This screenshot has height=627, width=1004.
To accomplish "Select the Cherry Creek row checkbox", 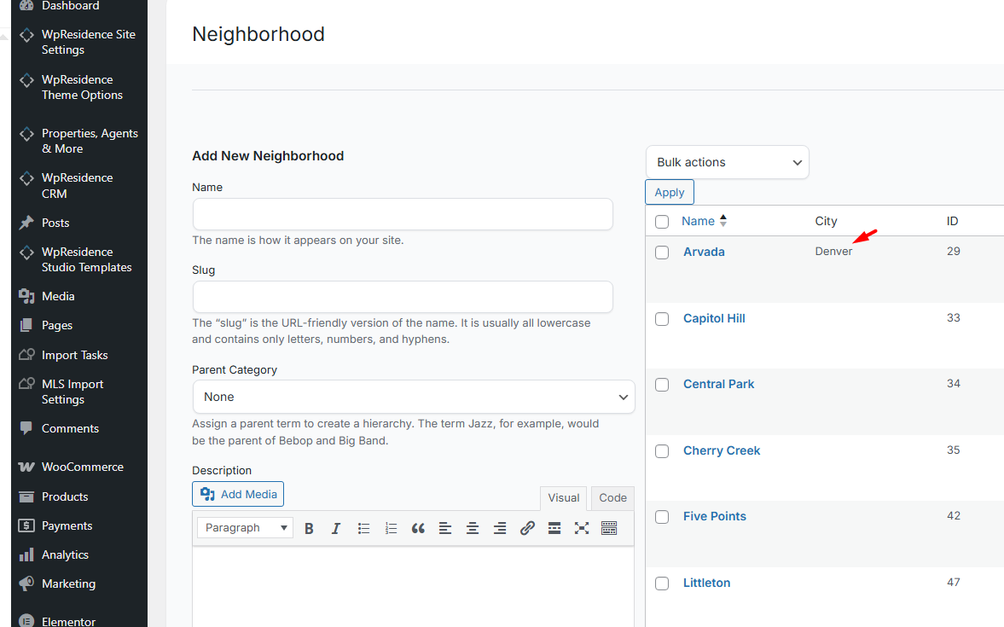I will point(662,451).
